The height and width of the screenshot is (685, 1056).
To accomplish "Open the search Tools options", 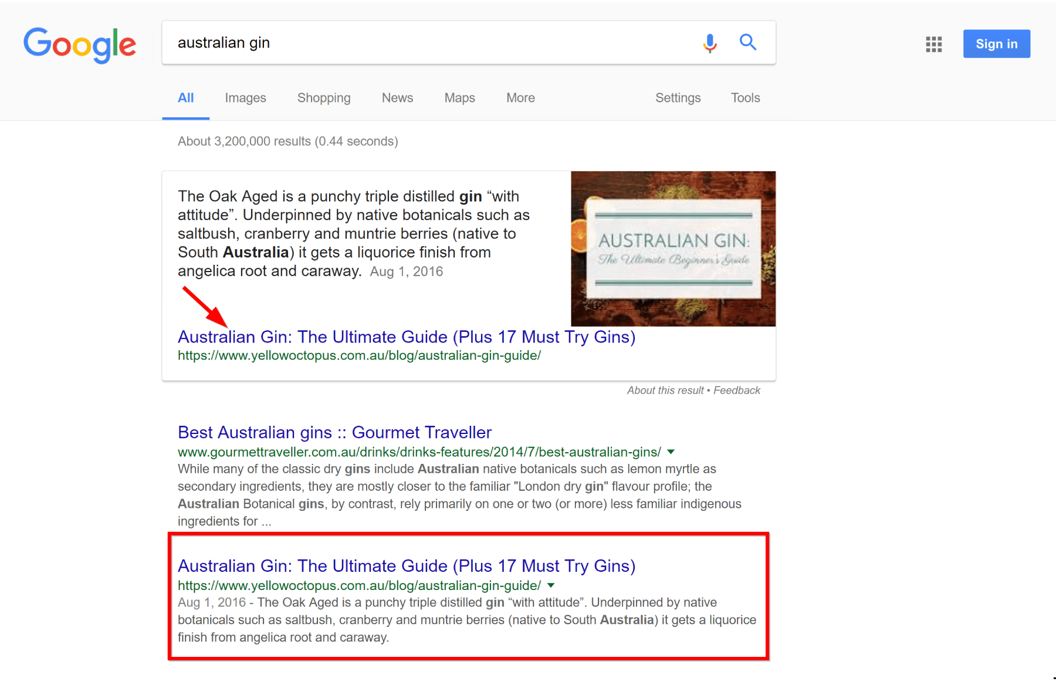I will pos(745,98).
